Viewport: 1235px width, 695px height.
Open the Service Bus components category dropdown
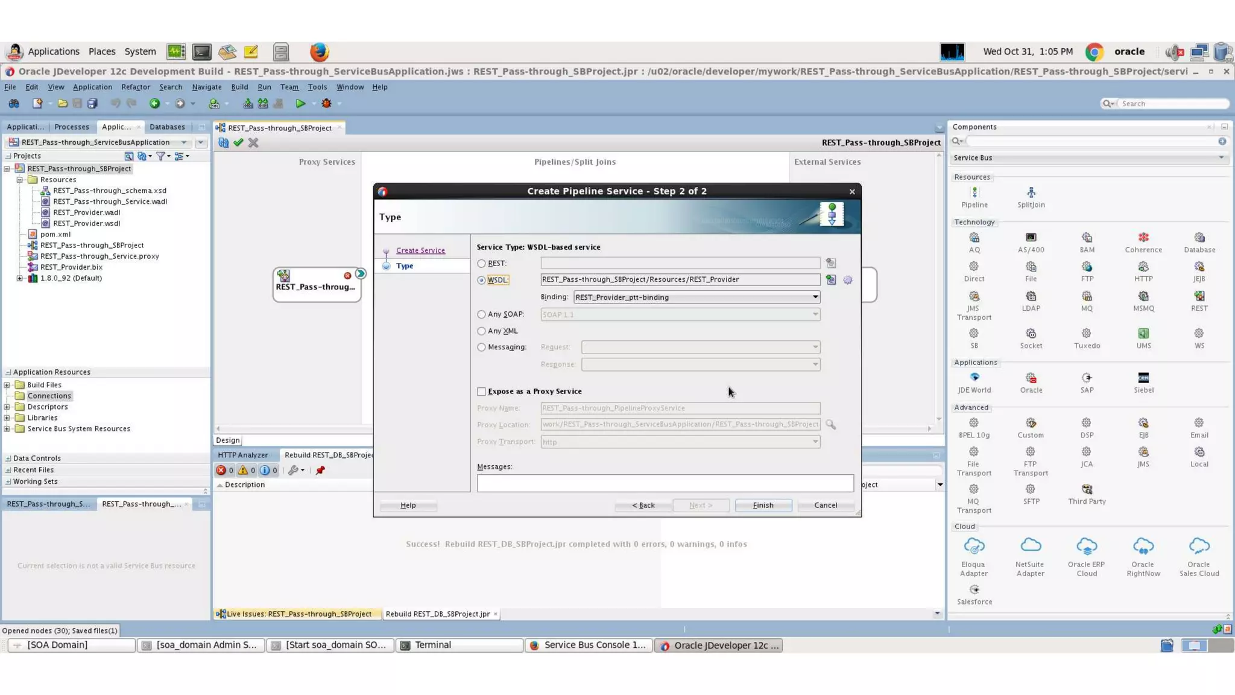coord(1221,158)
